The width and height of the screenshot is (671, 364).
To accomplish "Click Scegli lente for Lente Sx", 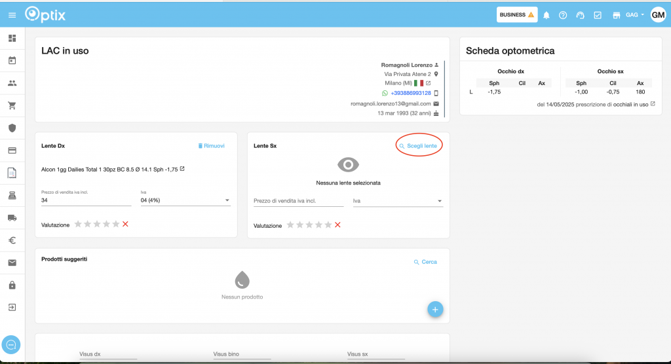I will 419,145.
